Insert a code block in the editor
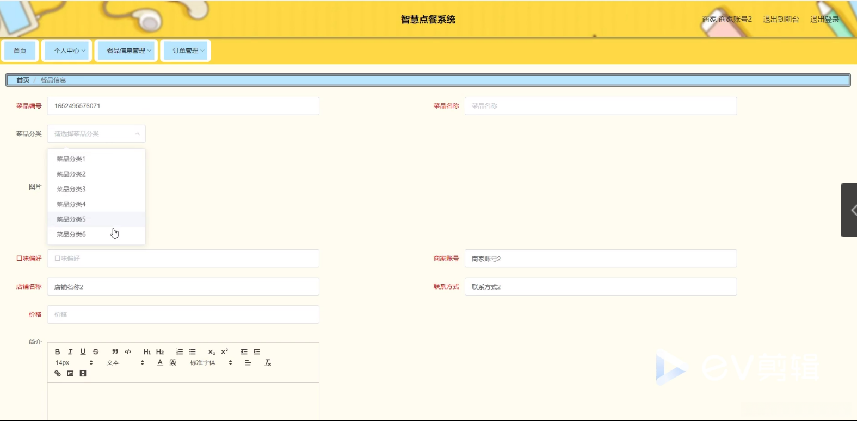 (128, 351)
